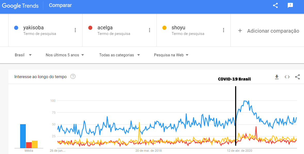Screen dimensions: 304x154
Task: Download the interest over time chart
Action: pyautogui.click(x=277, y=77)
